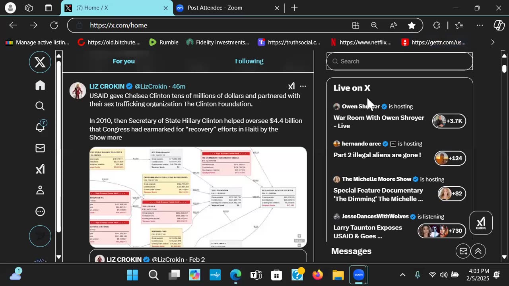Expand the bookmarks bar overflow chevron

[493, 42]
